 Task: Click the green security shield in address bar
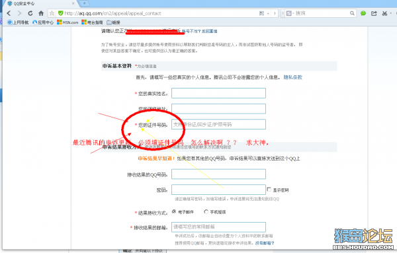coord(60,13)
